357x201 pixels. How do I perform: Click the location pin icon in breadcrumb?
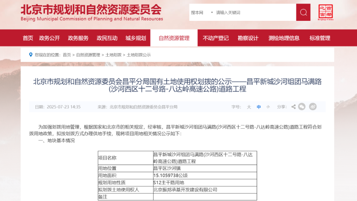(31, 55)
